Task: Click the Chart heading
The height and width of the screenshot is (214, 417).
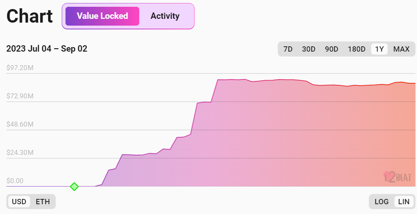Action: [x=30, y=17]
